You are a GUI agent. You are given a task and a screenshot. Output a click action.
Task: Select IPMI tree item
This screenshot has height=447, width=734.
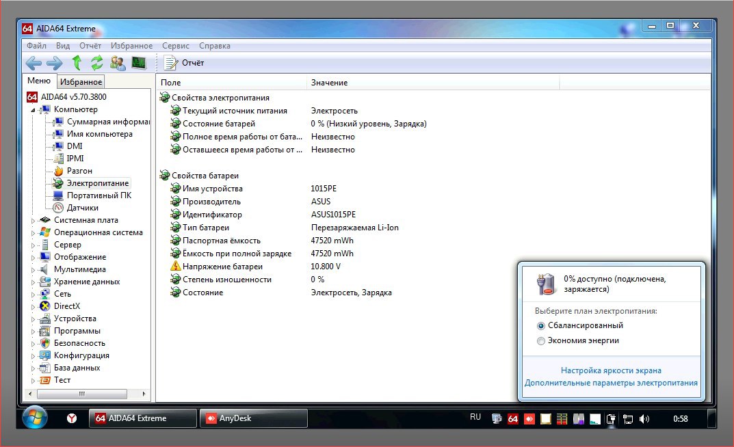tap(75, 159)
